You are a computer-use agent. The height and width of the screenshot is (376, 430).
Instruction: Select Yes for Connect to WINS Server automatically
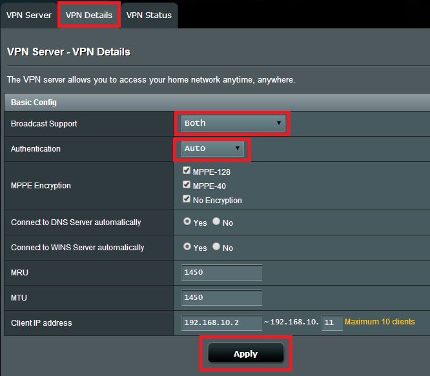pyautogui.click(x=187, y=246)
